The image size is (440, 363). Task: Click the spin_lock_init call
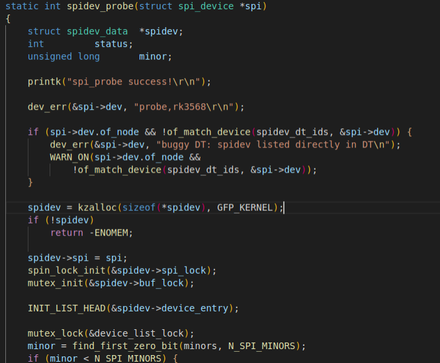point(67,270)
